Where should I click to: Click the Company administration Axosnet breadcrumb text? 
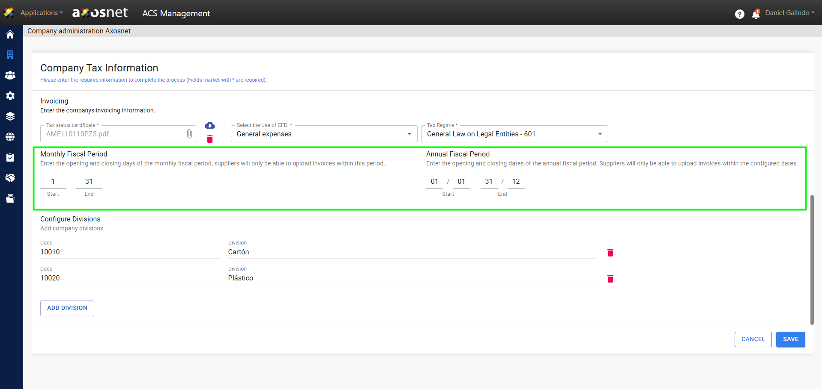point(79,31)
